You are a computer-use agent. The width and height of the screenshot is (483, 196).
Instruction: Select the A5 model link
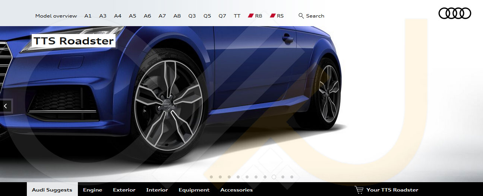click(x=133, y=16)
